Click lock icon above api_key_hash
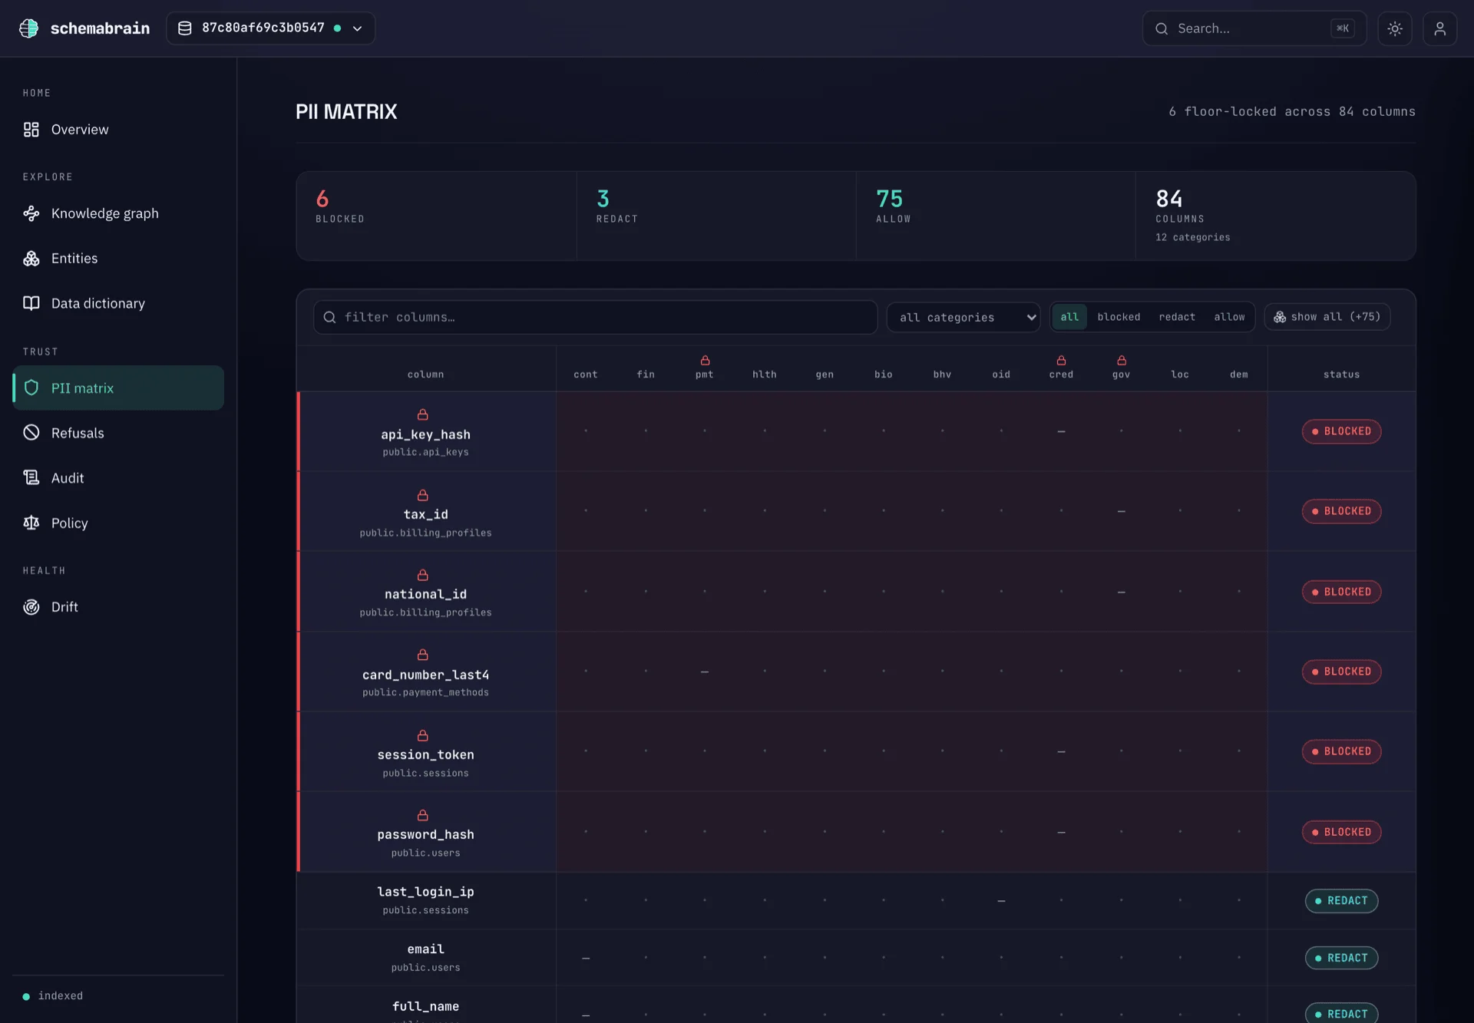This screenshot has height=1023, width=1474. pos(422,415)
